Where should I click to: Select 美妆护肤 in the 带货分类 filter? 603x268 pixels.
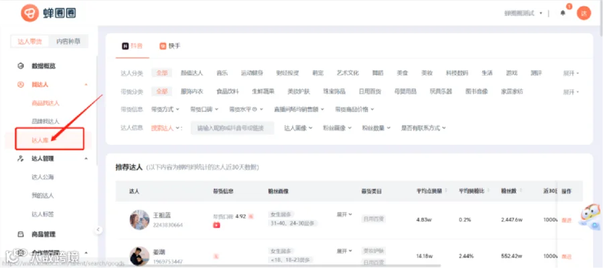pos(298,92)
